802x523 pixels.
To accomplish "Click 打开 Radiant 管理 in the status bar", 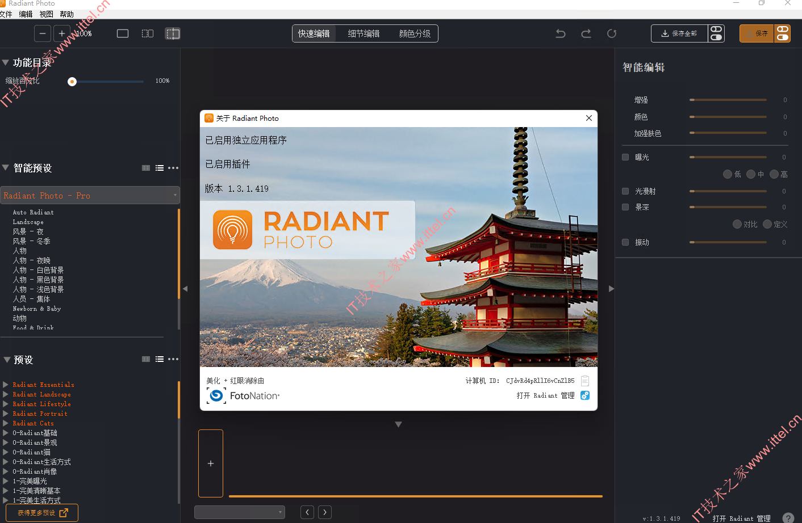I will [x=741, y=518].
